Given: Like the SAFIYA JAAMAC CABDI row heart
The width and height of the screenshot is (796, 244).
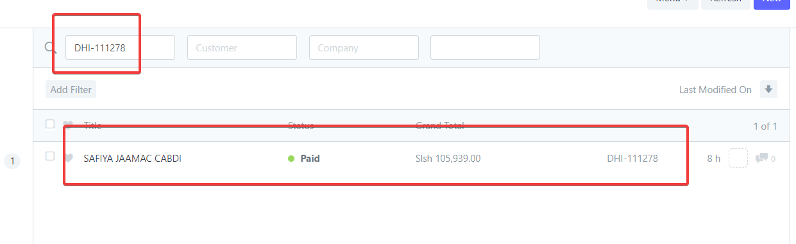Looking at the screenshot, I should [x=69, y=158].
